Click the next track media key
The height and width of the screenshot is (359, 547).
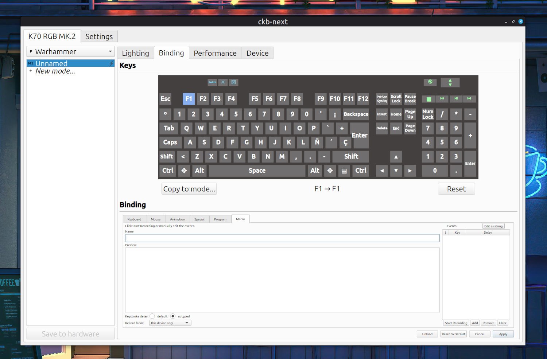click(470, 99)
